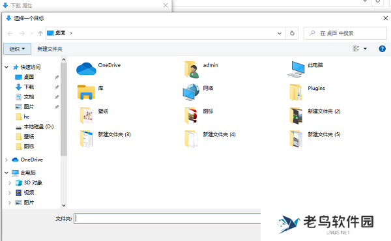Click the 桌面 breadcrumb in address bar
391x241 pixels.
click(60, 33)
